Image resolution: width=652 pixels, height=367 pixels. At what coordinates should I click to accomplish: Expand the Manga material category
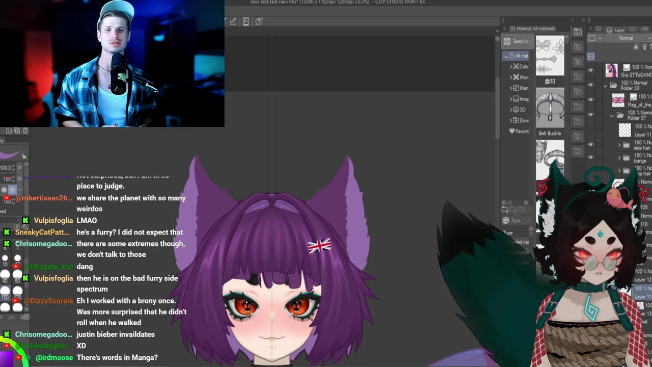point(511,88)
